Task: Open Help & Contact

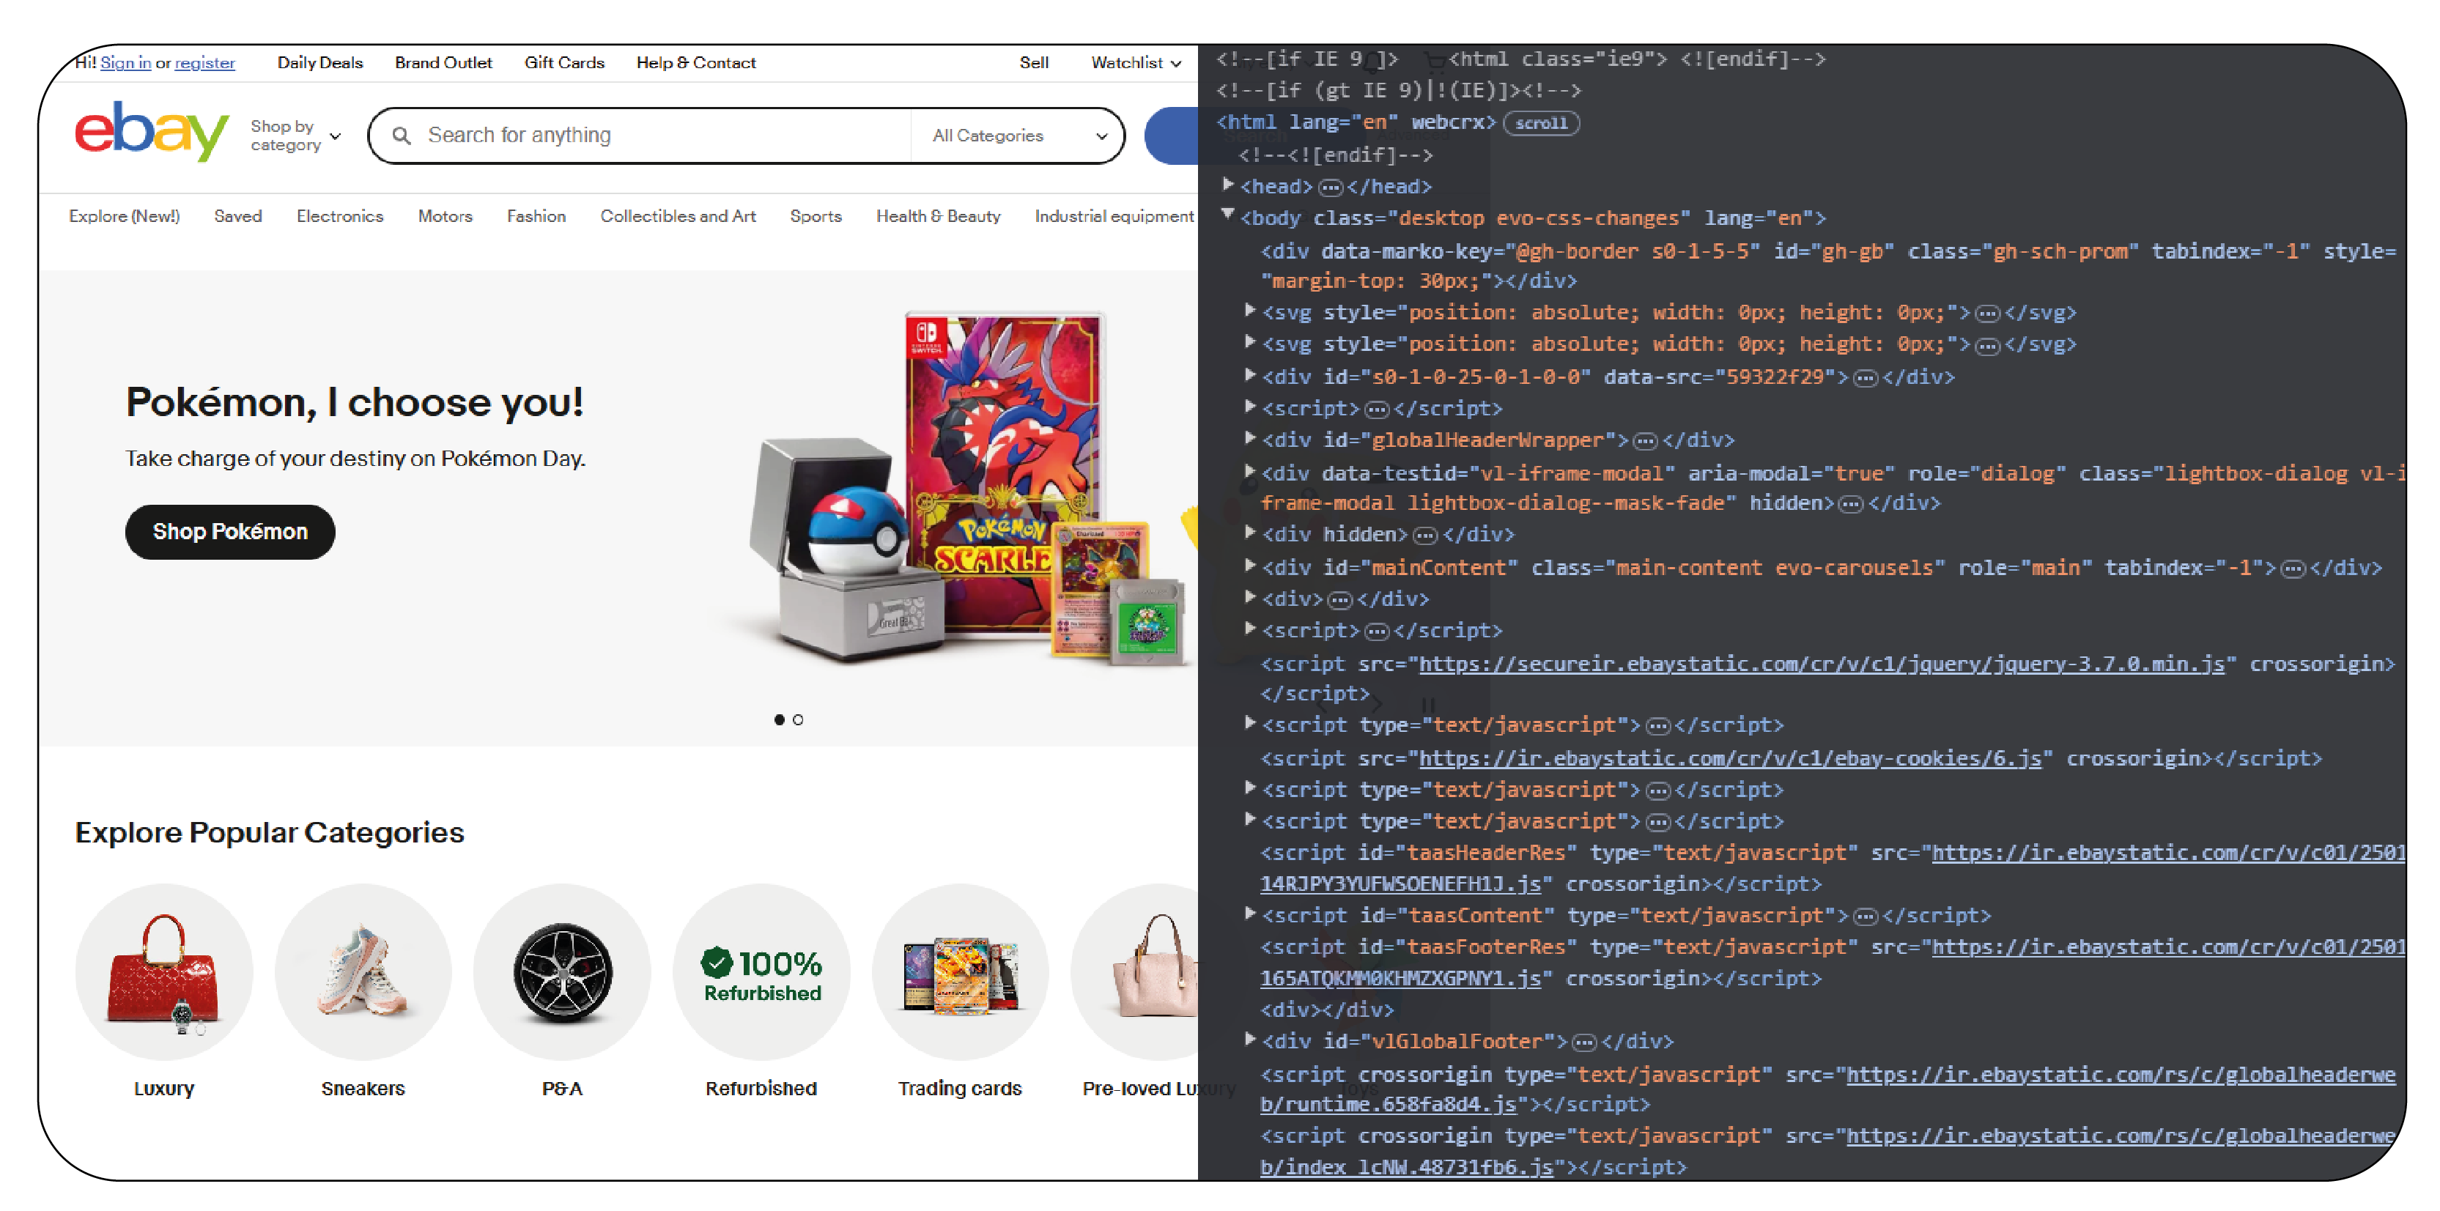Action: (696, 62)
